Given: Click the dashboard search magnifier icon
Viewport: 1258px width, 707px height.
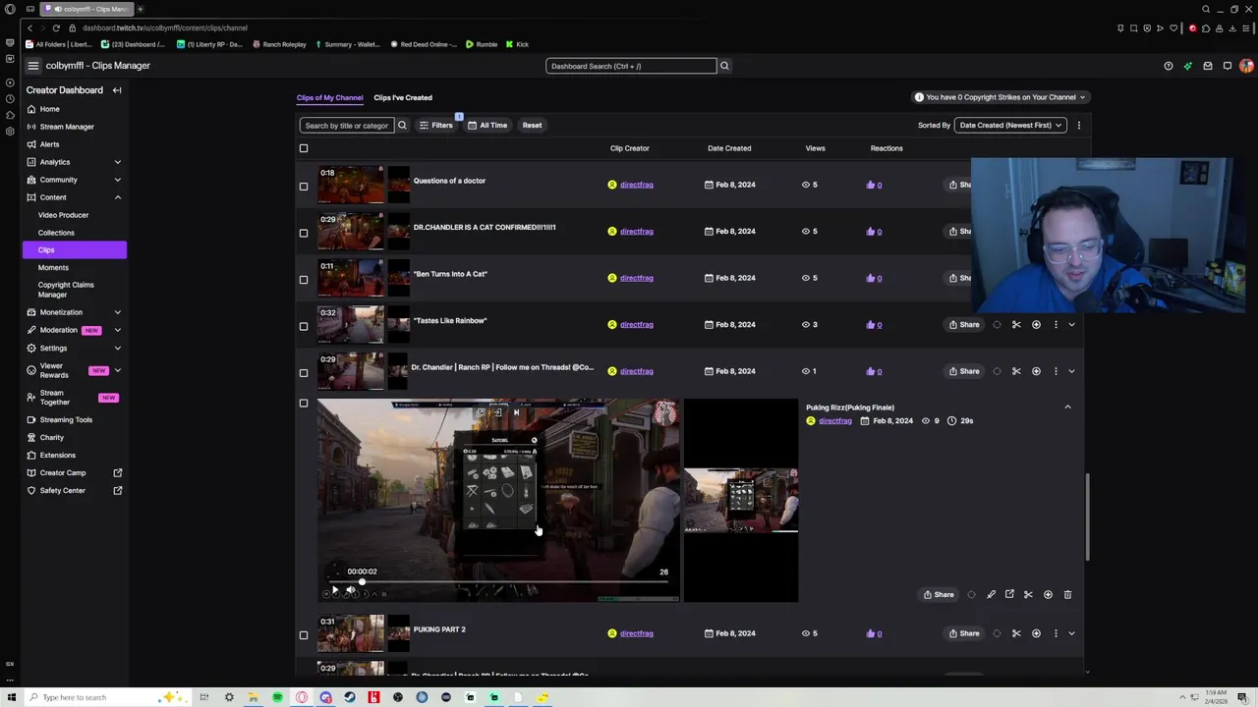Looking at the screenshot, I should pyautogui.click(x=724, y=66).
